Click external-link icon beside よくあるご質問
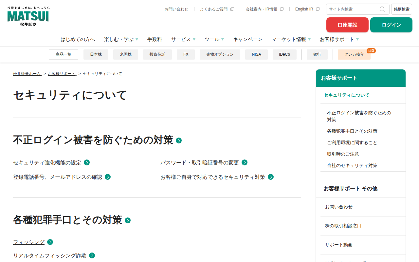419x262 pixels. (x=232, y=9)
